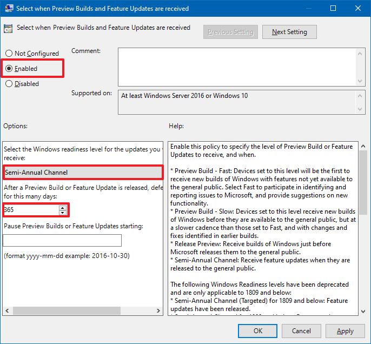
Task: Click the title bar window icon
Action: [x=9, y=8]
